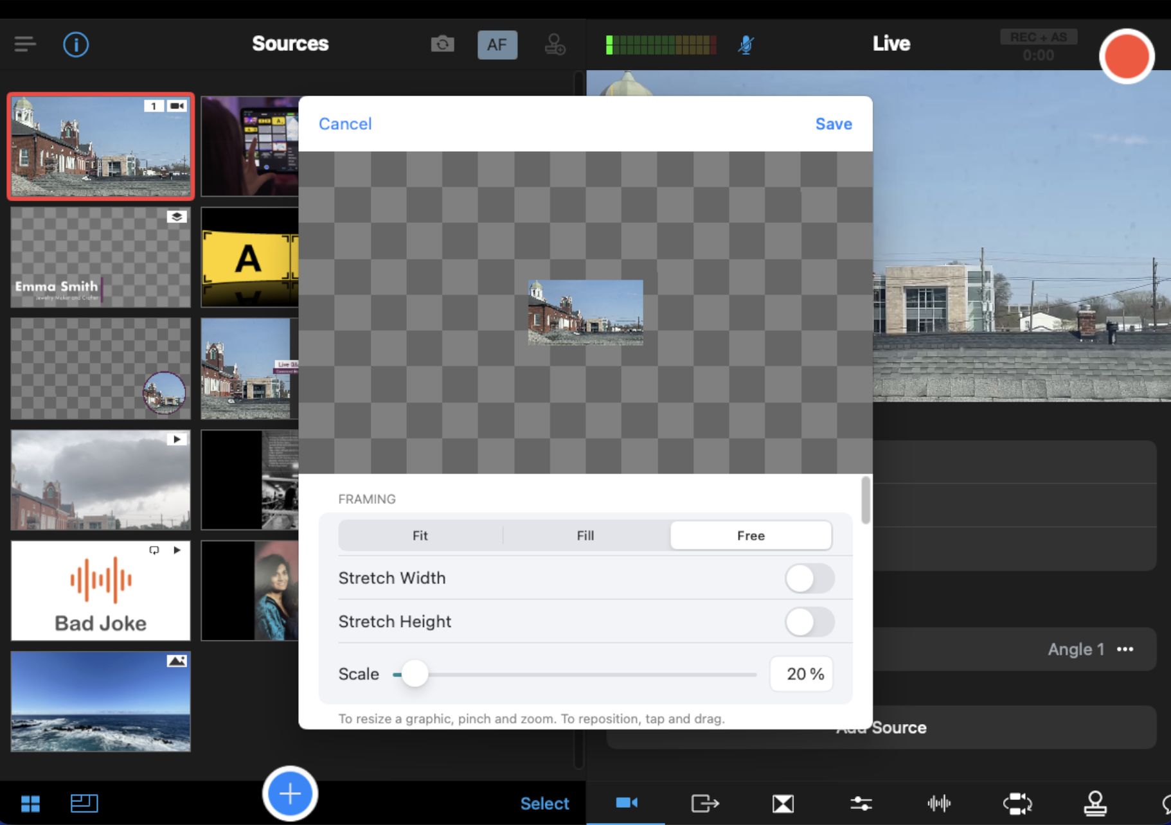This screenshot has width=1171, height=825.
Task: Enable the Stretch Width switch
Action: 809,578
